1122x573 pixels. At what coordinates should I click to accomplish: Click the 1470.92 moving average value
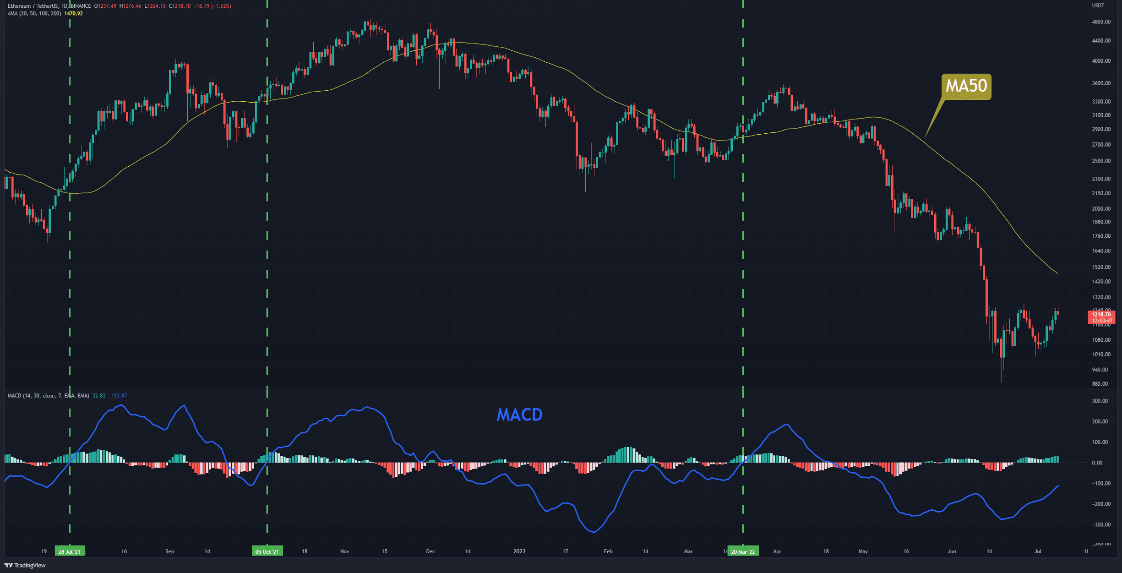pos(73,14)
